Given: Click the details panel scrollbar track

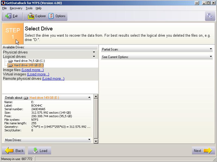Looking at the screenshot, I should tap(96, 119).
